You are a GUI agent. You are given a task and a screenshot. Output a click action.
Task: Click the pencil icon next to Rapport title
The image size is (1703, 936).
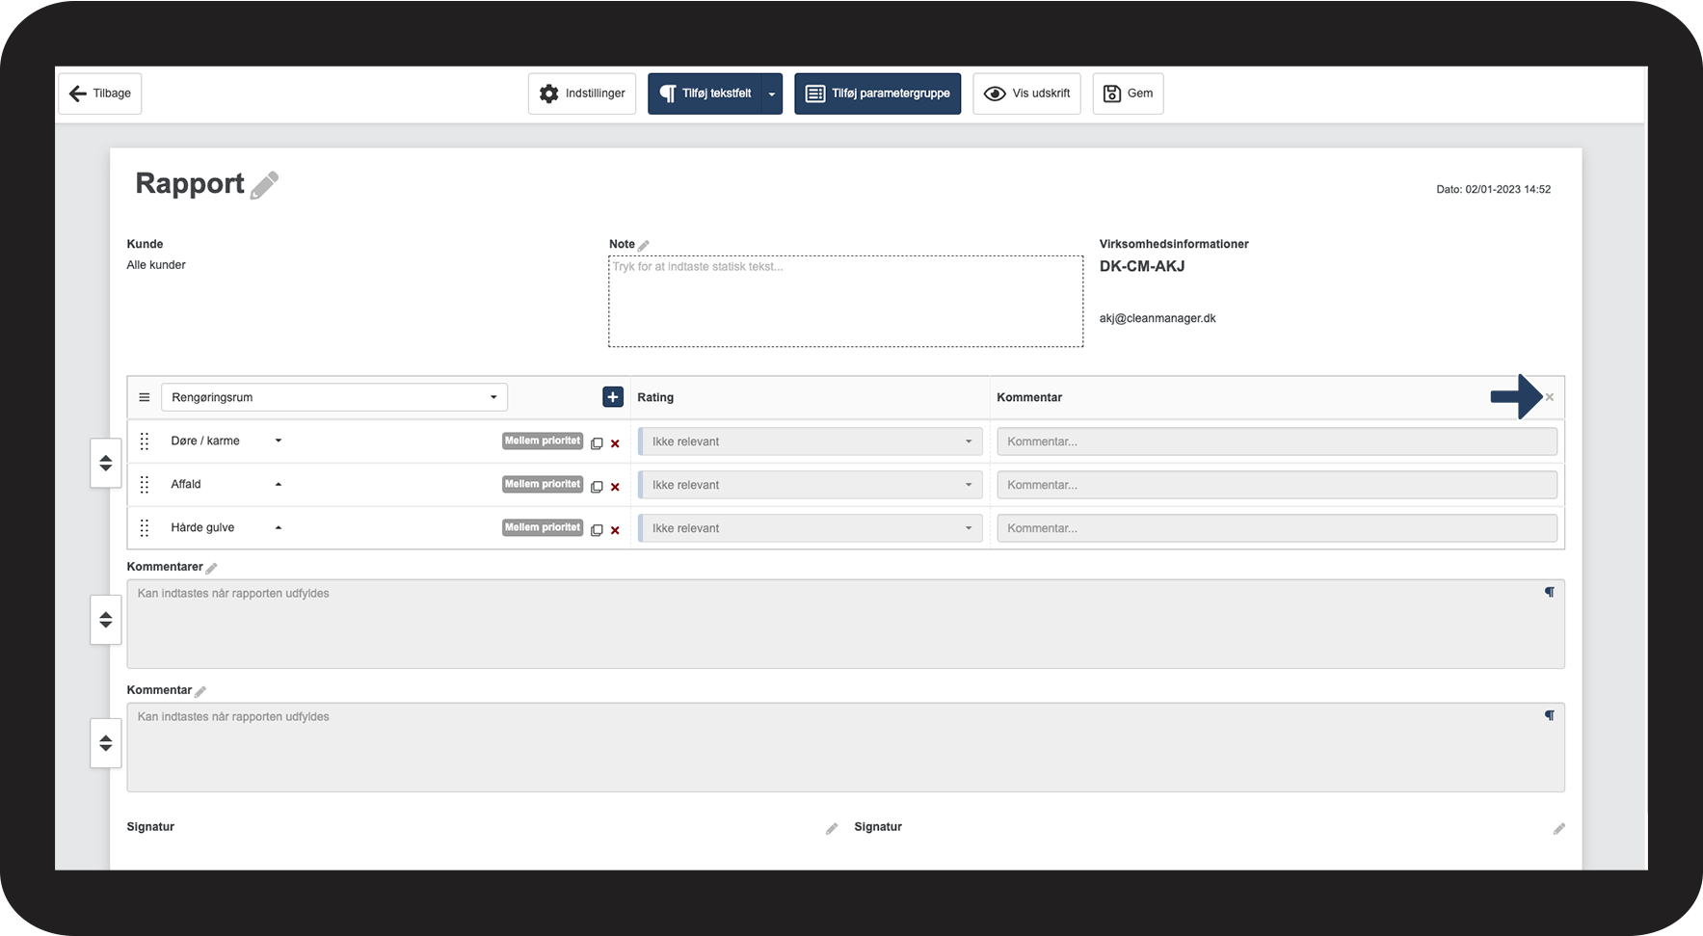[x=264, y=185]
